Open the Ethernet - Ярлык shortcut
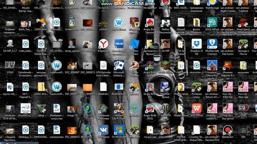Viewport: 257px width, 144px height. [x=165, y=86]
